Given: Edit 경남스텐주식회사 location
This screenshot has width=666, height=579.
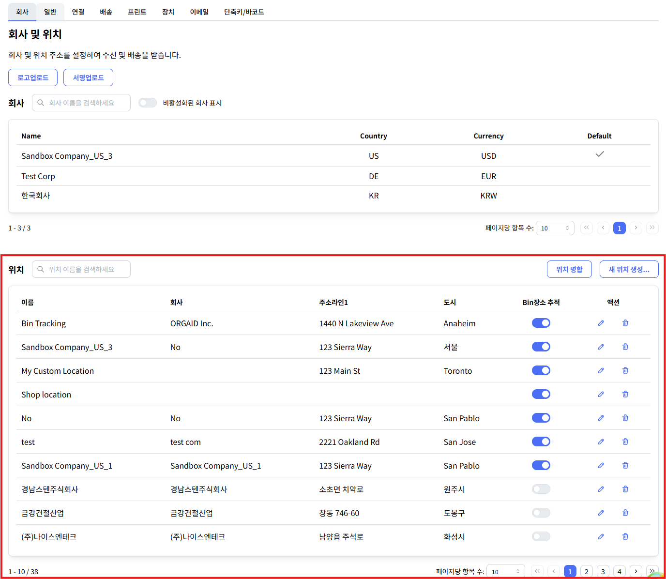Looking at the screenshot, I should pos(601,489).
